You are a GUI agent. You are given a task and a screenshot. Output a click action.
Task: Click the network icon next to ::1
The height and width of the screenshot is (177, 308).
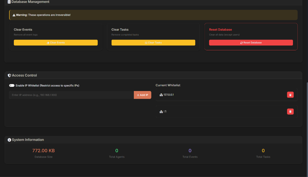pyautogui.click(x=161, y=112)
